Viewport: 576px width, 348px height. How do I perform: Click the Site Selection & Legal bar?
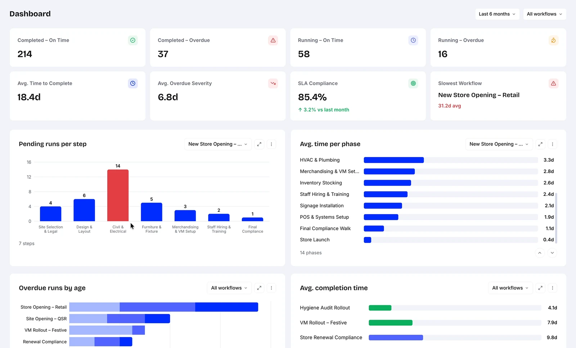(x=50, y=214)
